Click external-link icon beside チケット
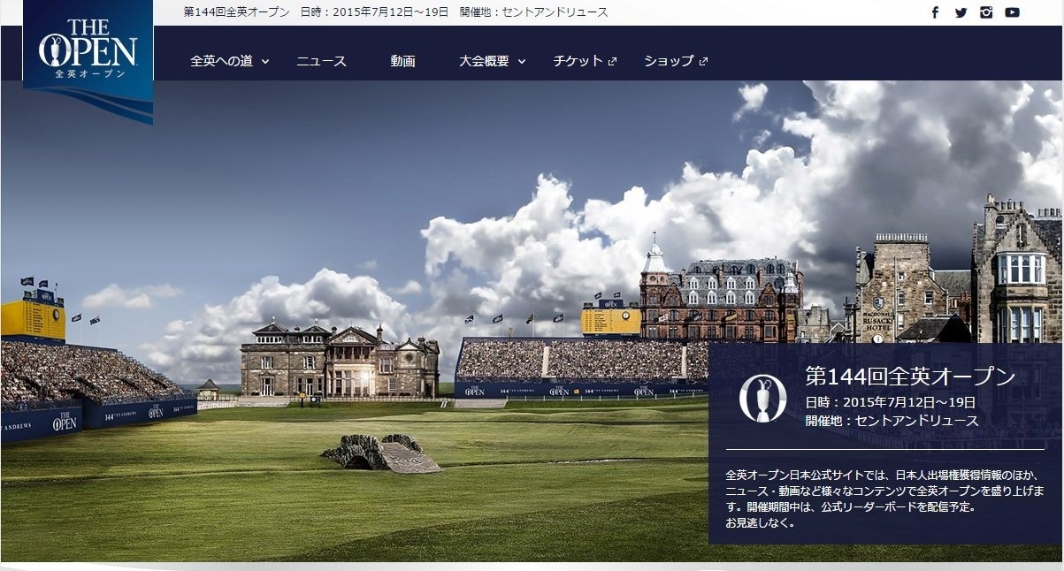The width and height of the screenshot is (1064, 571). pos(612,62)
